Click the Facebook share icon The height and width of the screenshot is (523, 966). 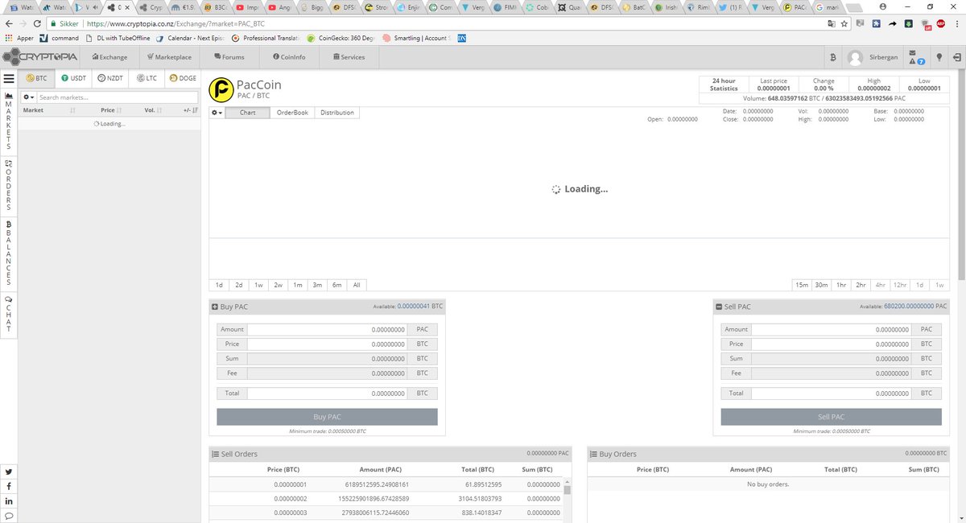[9, 487]
